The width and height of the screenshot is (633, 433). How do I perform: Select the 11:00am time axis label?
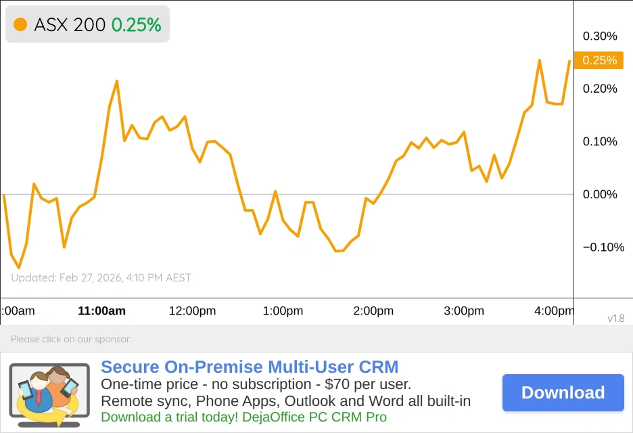coord(101,311)
